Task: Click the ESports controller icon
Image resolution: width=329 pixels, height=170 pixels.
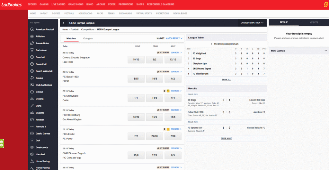Action: point(32,113)
